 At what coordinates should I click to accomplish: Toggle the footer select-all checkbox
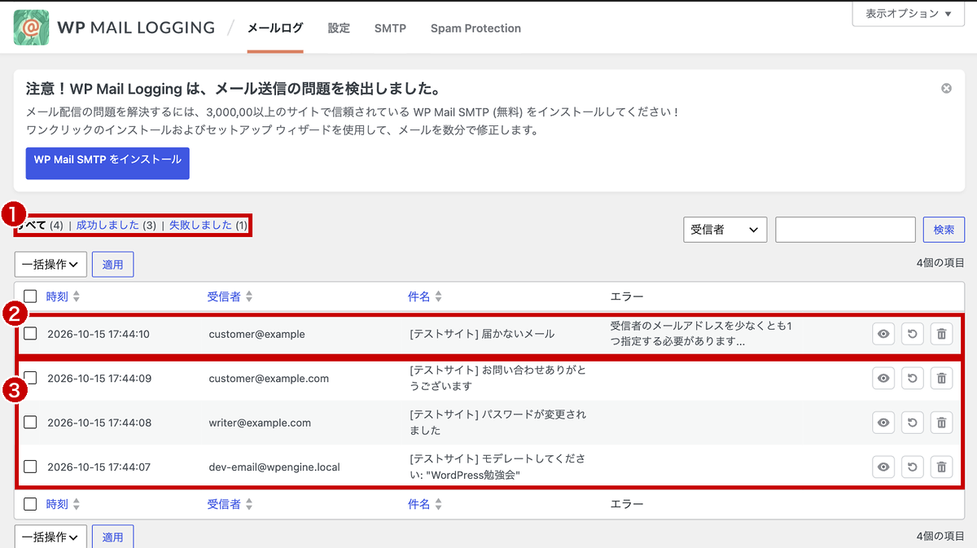pos(30,504)
